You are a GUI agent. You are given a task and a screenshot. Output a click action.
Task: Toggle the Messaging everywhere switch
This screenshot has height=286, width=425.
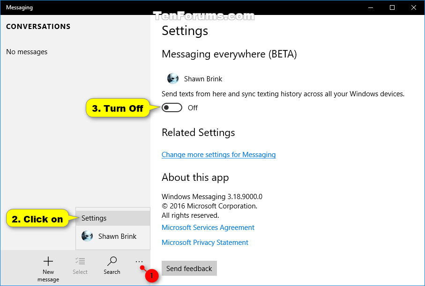click(x=172, y=107)
